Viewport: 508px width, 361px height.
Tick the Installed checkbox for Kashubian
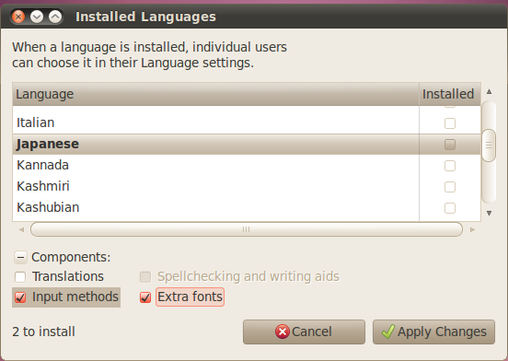pyautogui.click(x=450, y=208)
